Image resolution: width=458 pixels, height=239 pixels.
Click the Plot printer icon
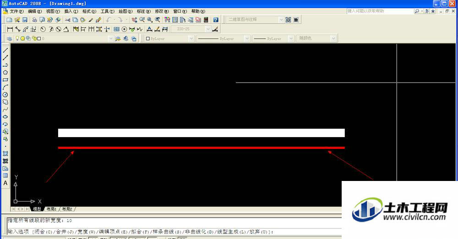pyautogui.click(x=34, y=20)
